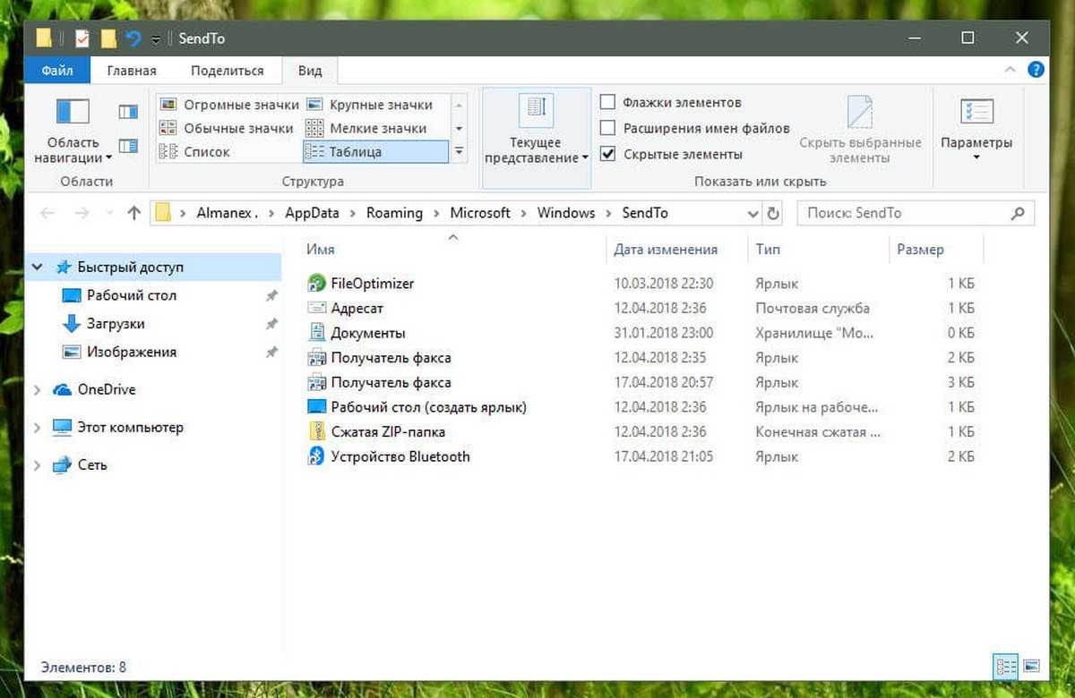Switch to the Главная ribbon tab
Image resolution: width=1075 pixels, height=698 pixels.
coord(131,71)
